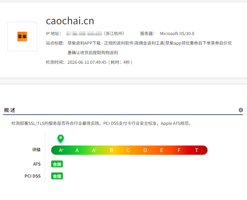Click the 耗时：4秒 duration text

(x=120, y=62)
